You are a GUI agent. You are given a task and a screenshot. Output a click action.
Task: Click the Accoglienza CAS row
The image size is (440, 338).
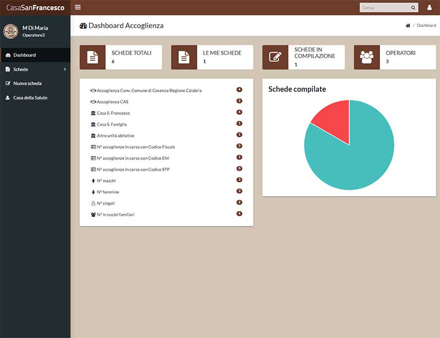click(167, 102)
